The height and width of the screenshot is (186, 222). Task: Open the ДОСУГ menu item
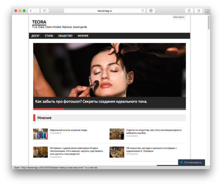pyautogui.click(x=36, y=36)
